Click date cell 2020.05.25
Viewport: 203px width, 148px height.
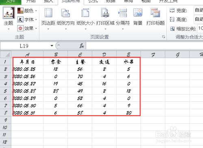coord(27,69)
